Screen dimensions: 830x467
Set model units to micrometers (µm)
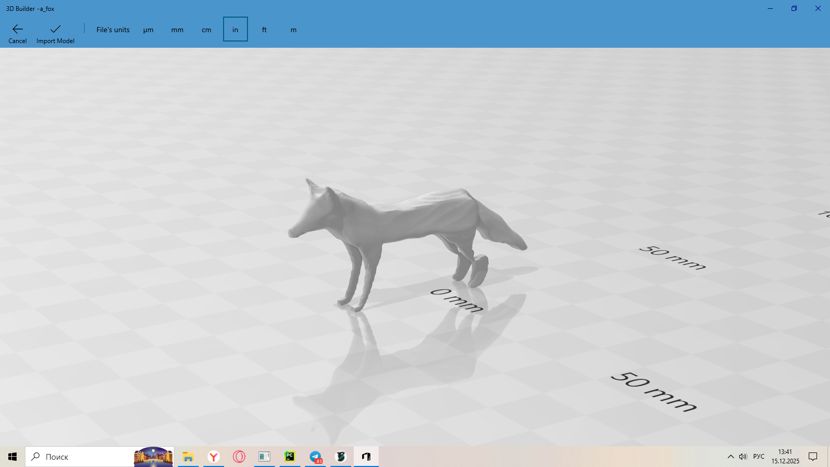tap(148, 30)
